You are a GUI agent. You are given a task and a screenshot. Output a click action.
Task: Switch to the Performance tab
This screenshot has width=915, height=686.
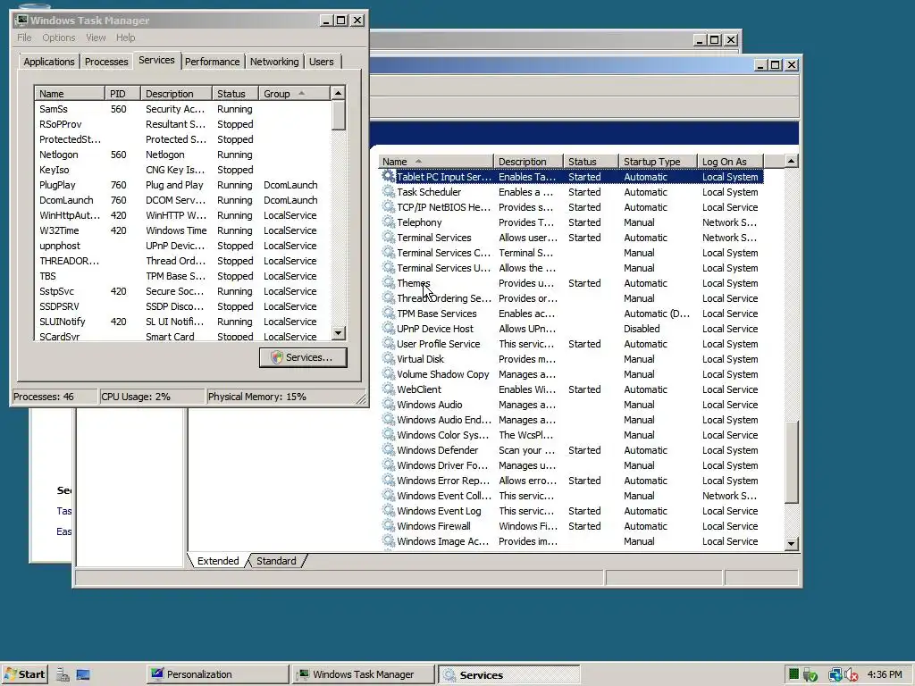click(x=213, y=62)
